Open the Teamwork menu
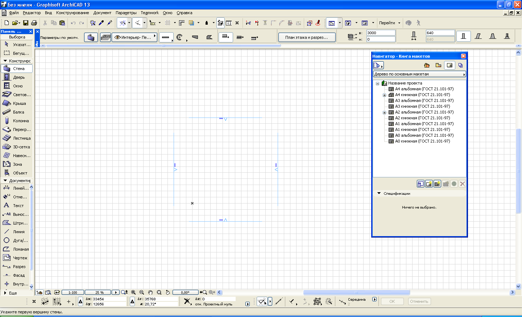 pos(150,13)
